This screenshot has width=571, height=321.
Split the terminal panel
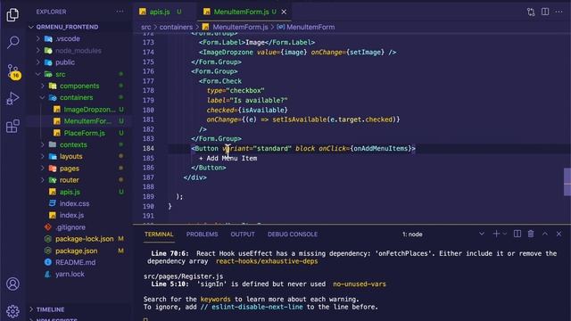pyautogui.click(x=517, y=234)
